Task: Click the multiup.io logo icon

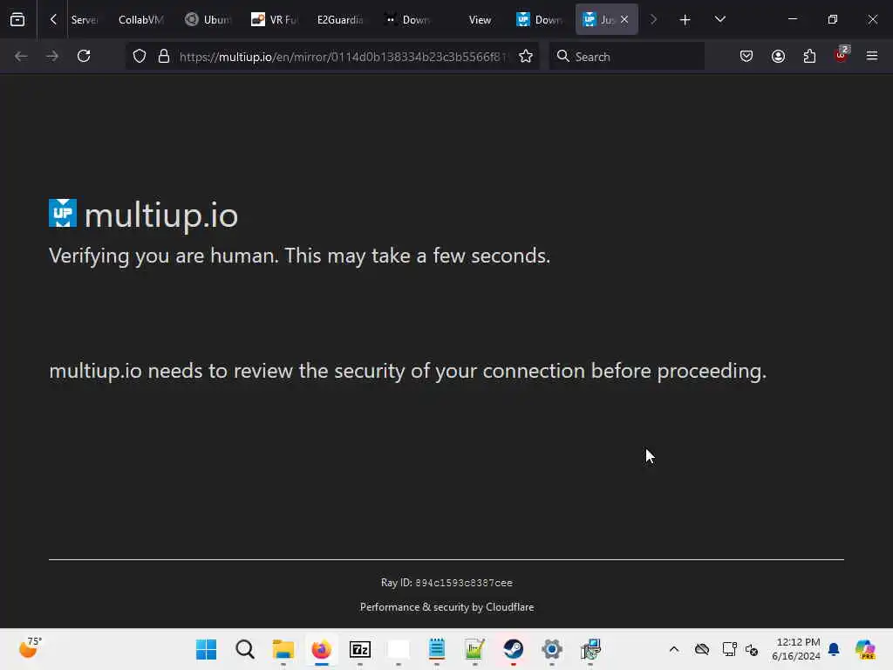Action: click(63, 214)
